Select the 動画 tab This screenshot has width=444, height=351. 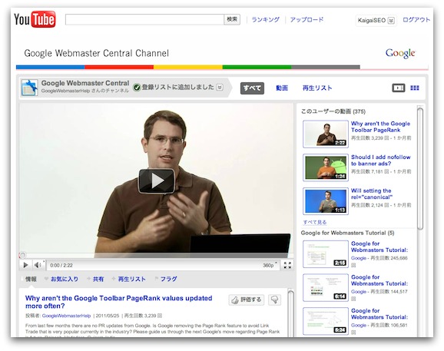point(282,88)
